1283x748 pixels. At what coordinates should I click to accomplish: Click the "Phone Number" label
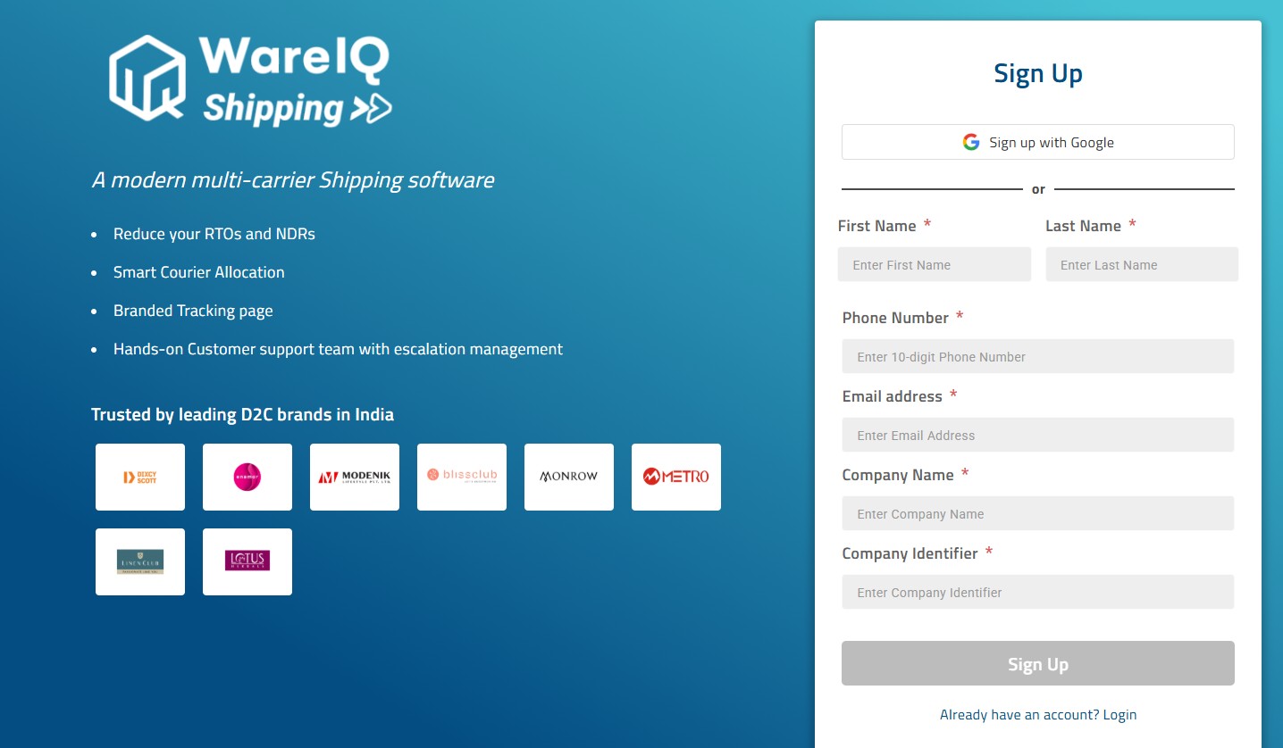(x=895, y=318)
